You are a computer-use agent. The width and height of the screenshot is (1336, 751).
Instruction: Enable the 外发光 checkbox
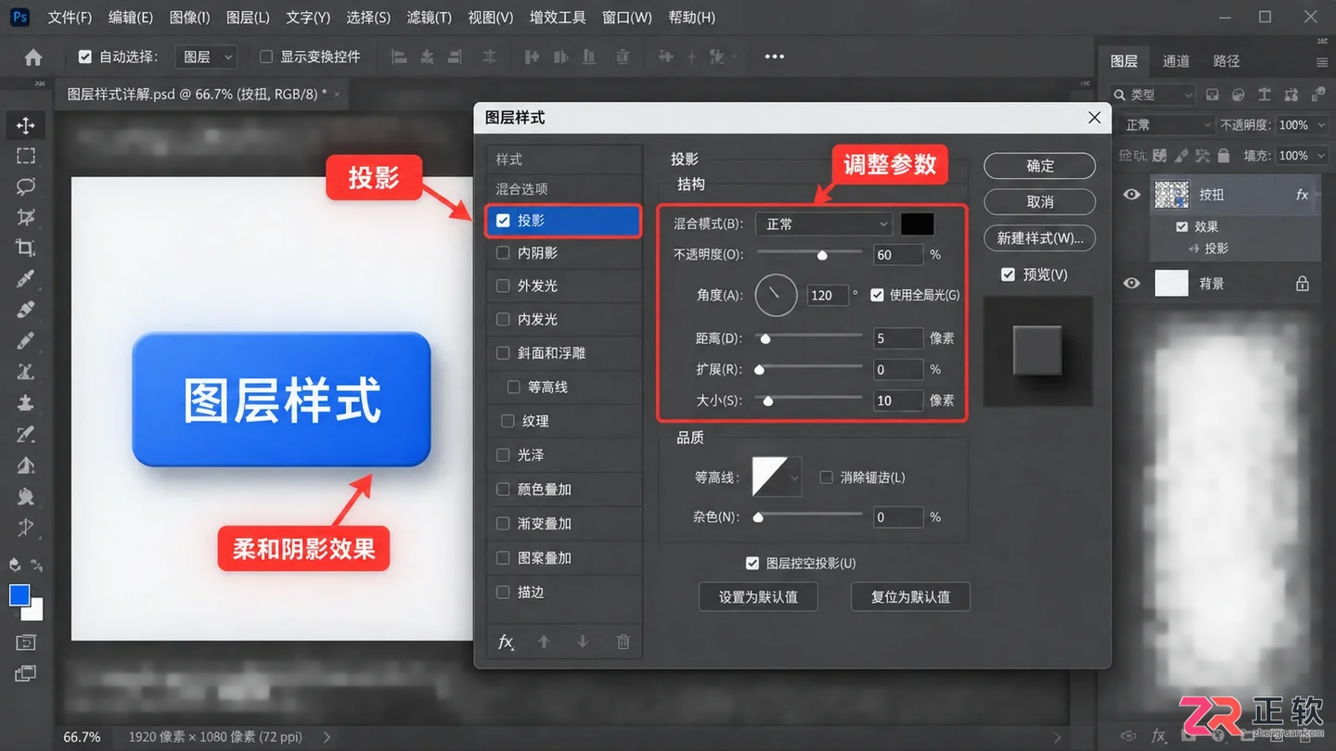[x=503, y=286]
